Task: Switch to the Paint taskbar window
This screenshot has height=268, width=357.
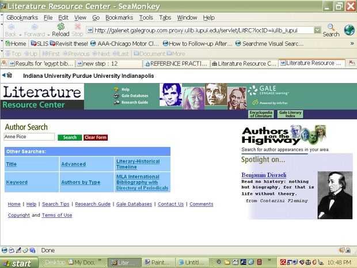Action: [x=158, y=263]
